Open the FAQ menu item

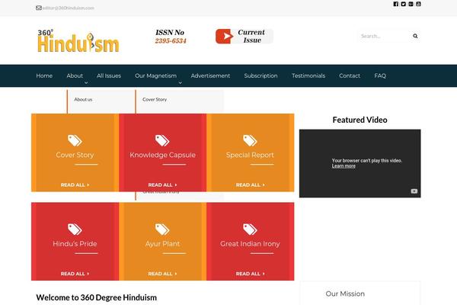pos(380,75)
